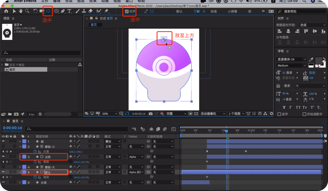Select the Selection arrow tool
Viewport: 328px width, 191px height.
tap(14, 11)
